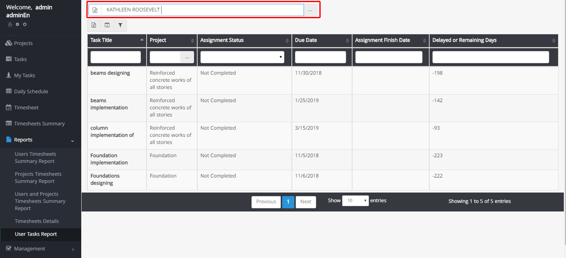Go to page 1

288,202
